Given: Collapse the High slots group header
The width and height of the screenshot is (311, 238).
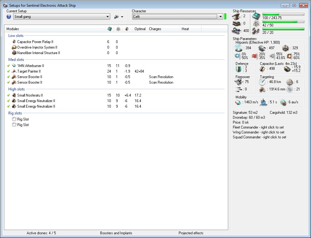Looking at the screenshot, I should coord(16,89).
